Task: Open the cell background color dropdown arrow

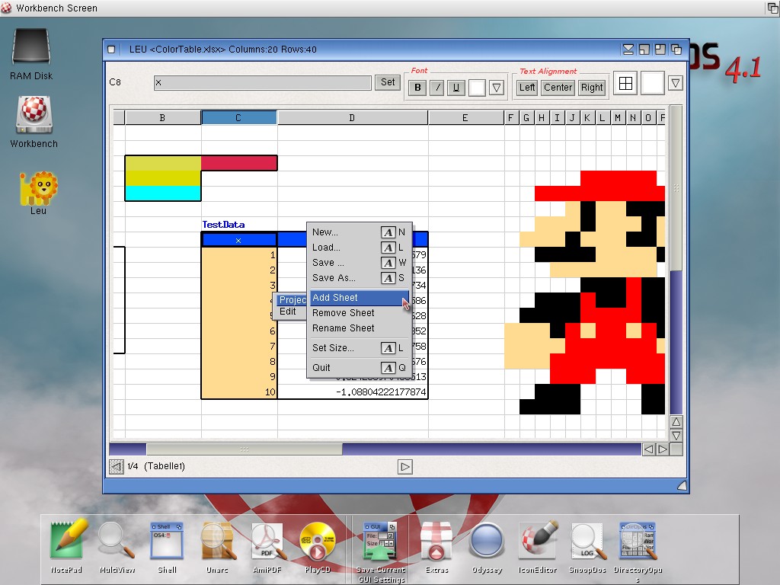Action: (x=675, y=83)
